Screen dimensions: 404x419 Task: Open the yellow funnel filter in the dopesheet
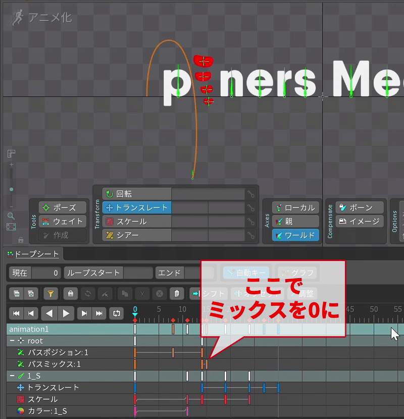[x=50, y=294]
